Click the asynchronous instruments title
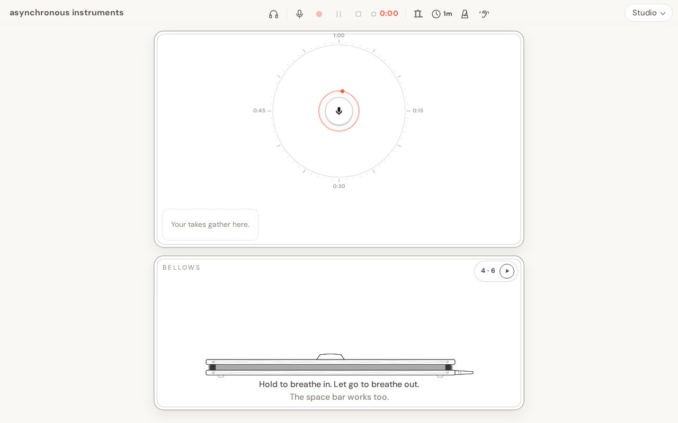Screen dimensions: 678x423 [67, 13]
